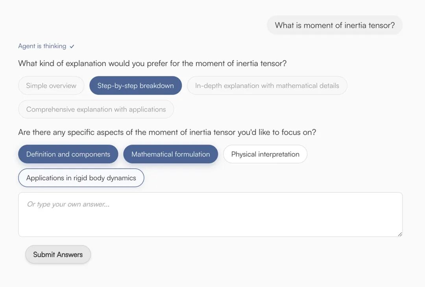425x287 pixels.
Task: Expand the Agent is thinking status
Action: point(46,46)
